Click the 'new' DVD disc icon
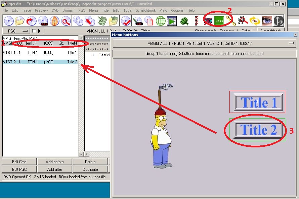 pyautogui.click(x=43, y=21)
